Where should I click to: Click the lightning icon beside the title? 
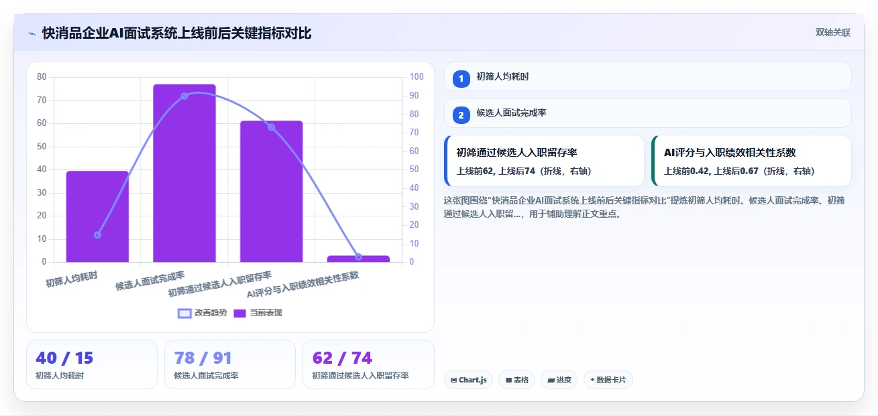32,33
